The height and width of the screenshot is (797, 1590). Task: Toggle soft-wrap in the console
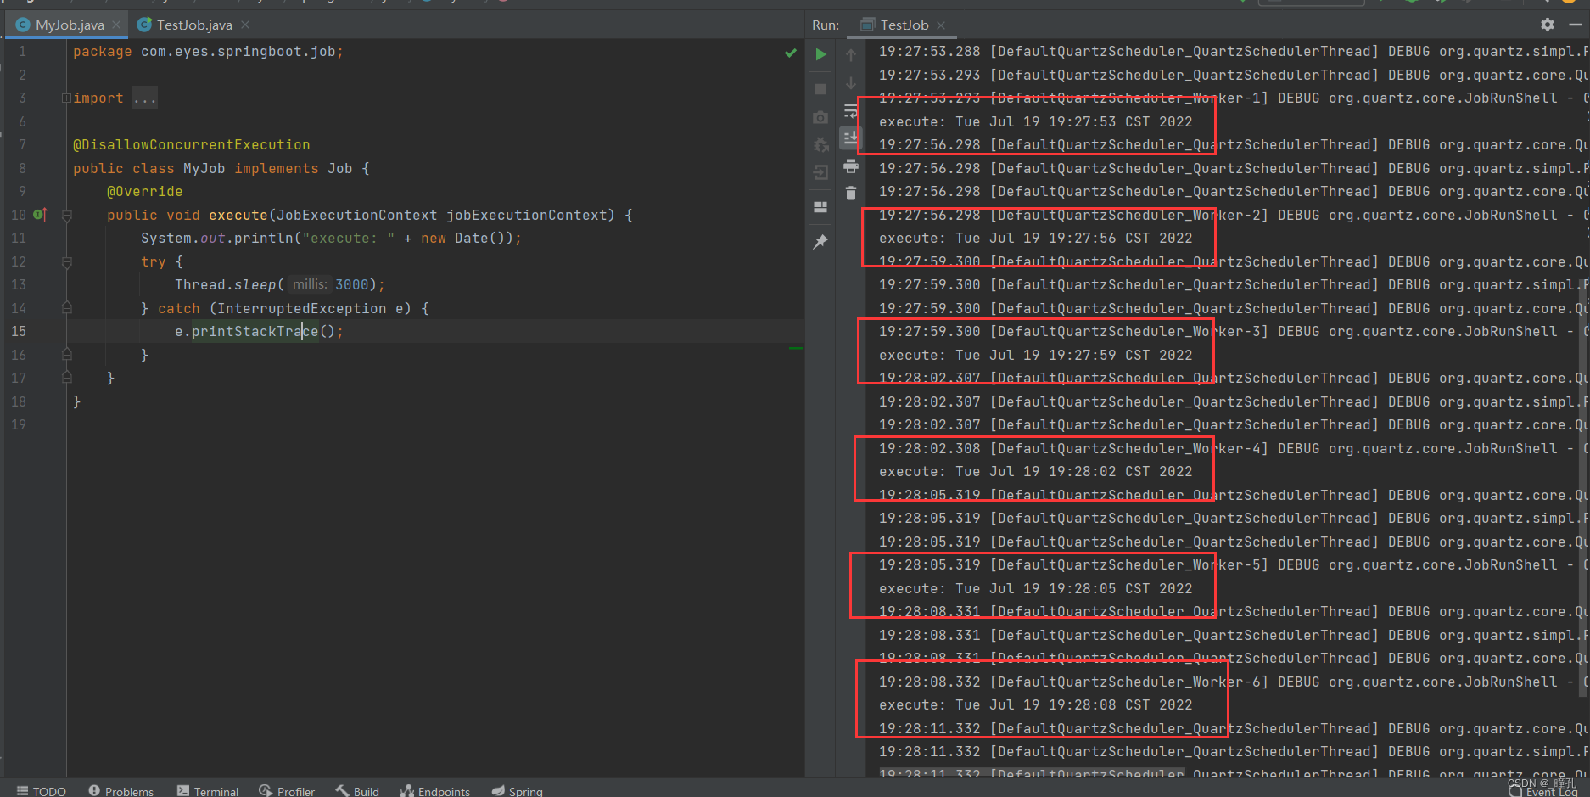click(x=851, y=111)
